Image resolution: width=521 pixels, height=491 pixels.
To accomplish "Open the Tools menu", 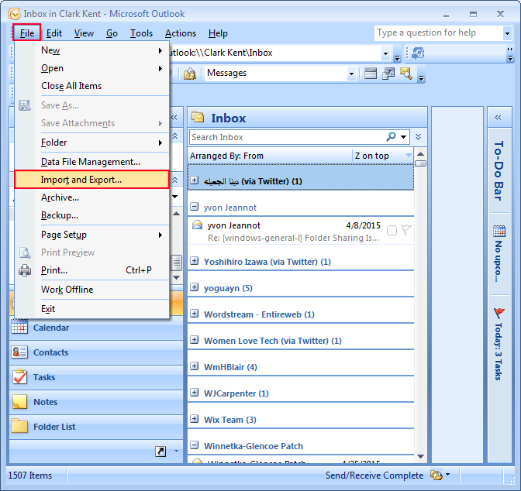I will pyautogui.click(x=141, y=33).
